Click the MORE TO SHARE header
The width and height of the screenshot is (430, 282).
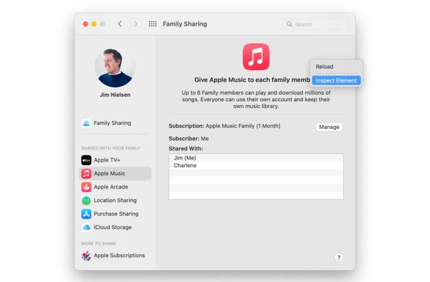(x=99, y=244)
